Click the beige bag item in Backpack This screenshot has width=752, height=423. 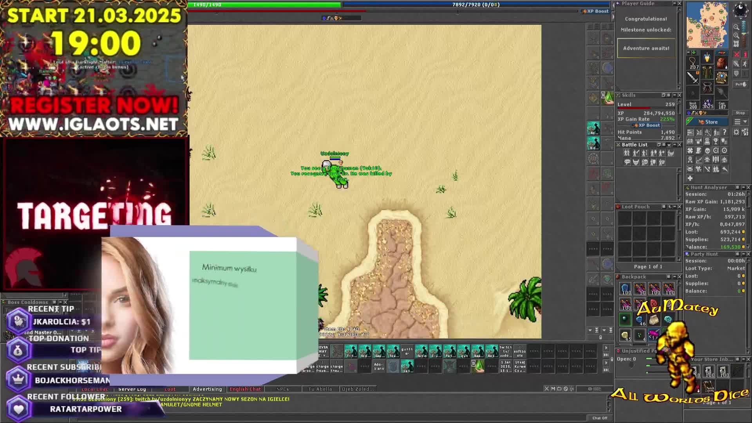[x=654, y=320]
